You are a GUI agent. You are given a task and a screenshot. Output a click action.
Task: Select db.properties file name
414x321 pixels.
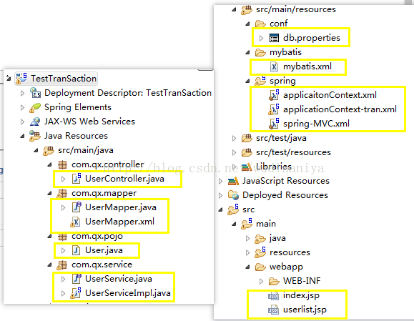point(312,38)
